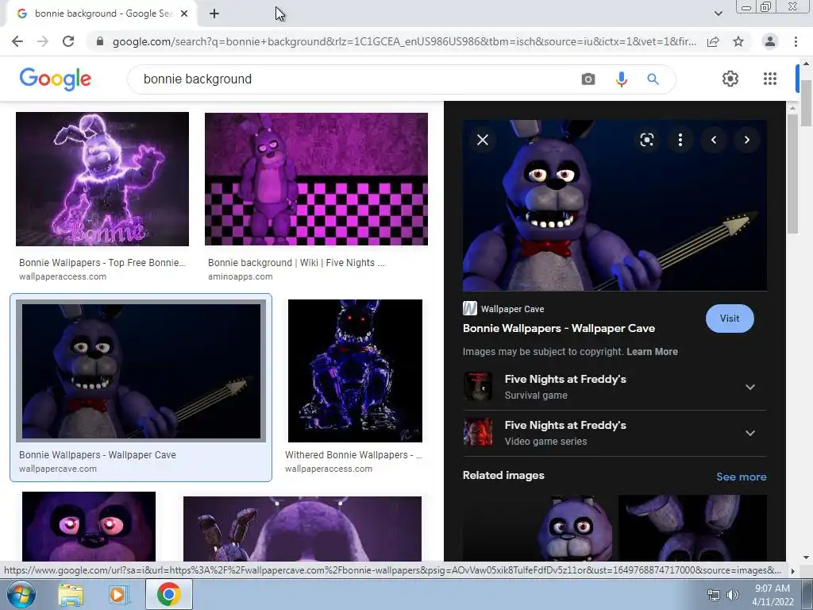
Task: Select Withered Bonnie thumbnail
Action: point(355,371)
